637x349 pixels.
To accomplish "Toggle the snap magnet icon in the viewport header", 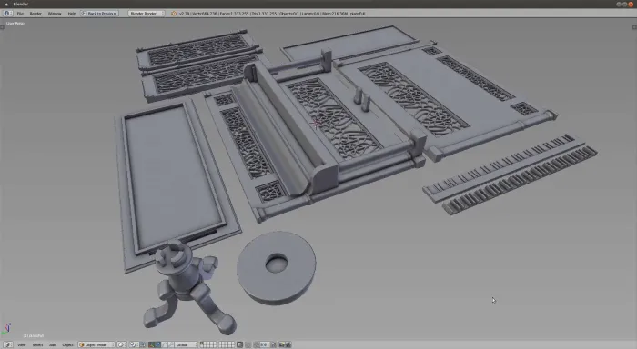I will pyautogui.click(x=257, y=344).
